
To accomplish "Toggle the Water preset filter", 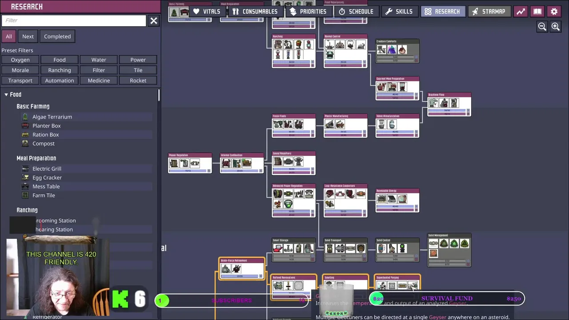I will 99,60.
